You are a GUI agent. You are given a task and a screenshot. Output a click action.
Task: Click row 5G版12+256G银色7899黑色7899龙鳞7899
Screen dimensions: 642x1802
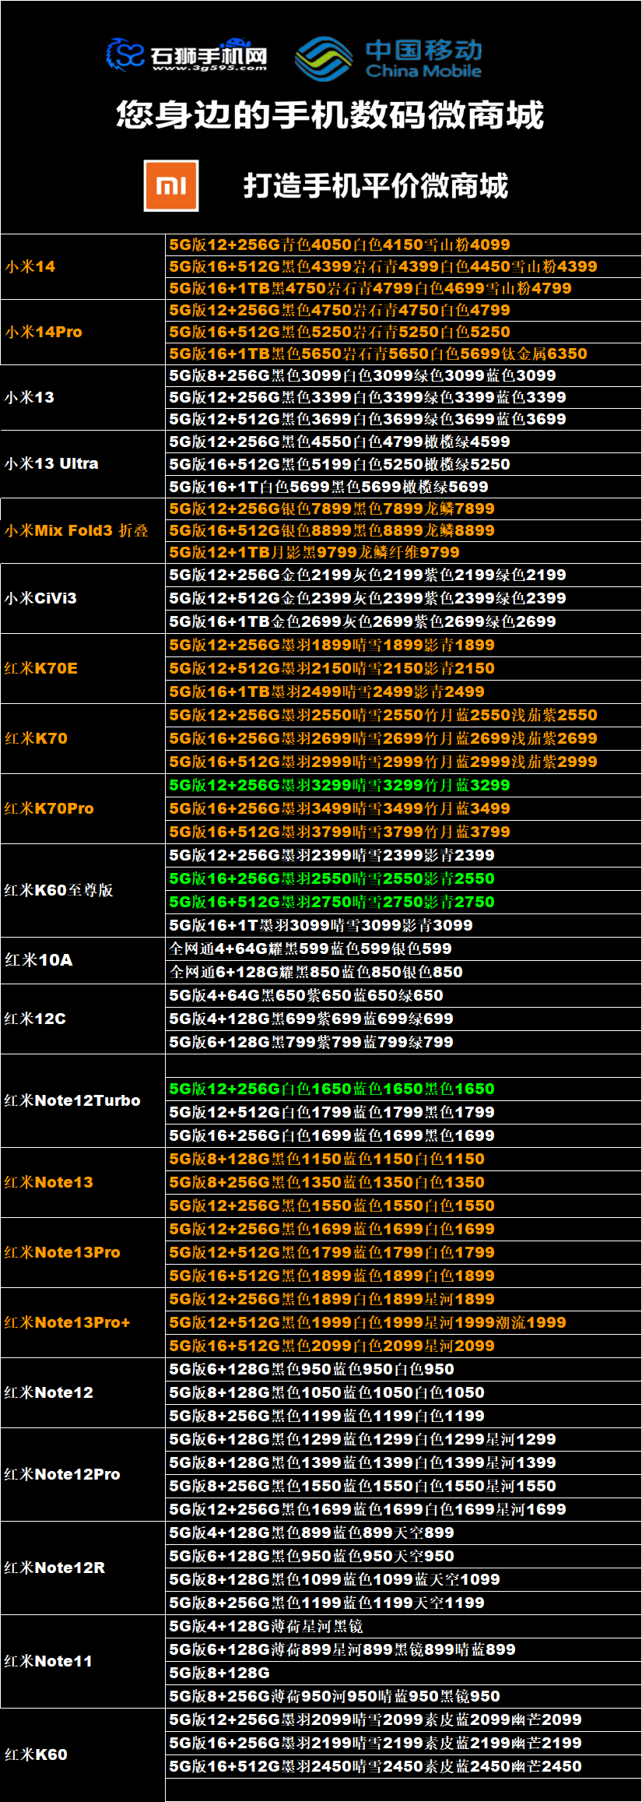click(403, 509)
